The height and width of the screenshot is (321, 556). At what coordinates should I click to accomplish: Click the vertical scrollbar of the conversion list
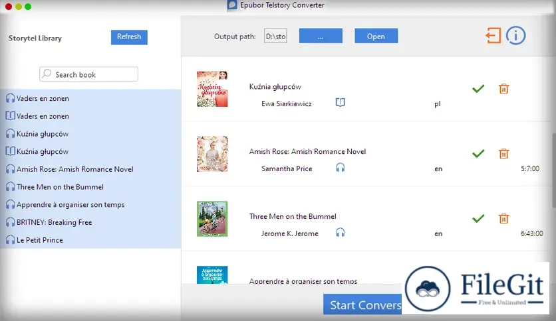coord(553,170)
